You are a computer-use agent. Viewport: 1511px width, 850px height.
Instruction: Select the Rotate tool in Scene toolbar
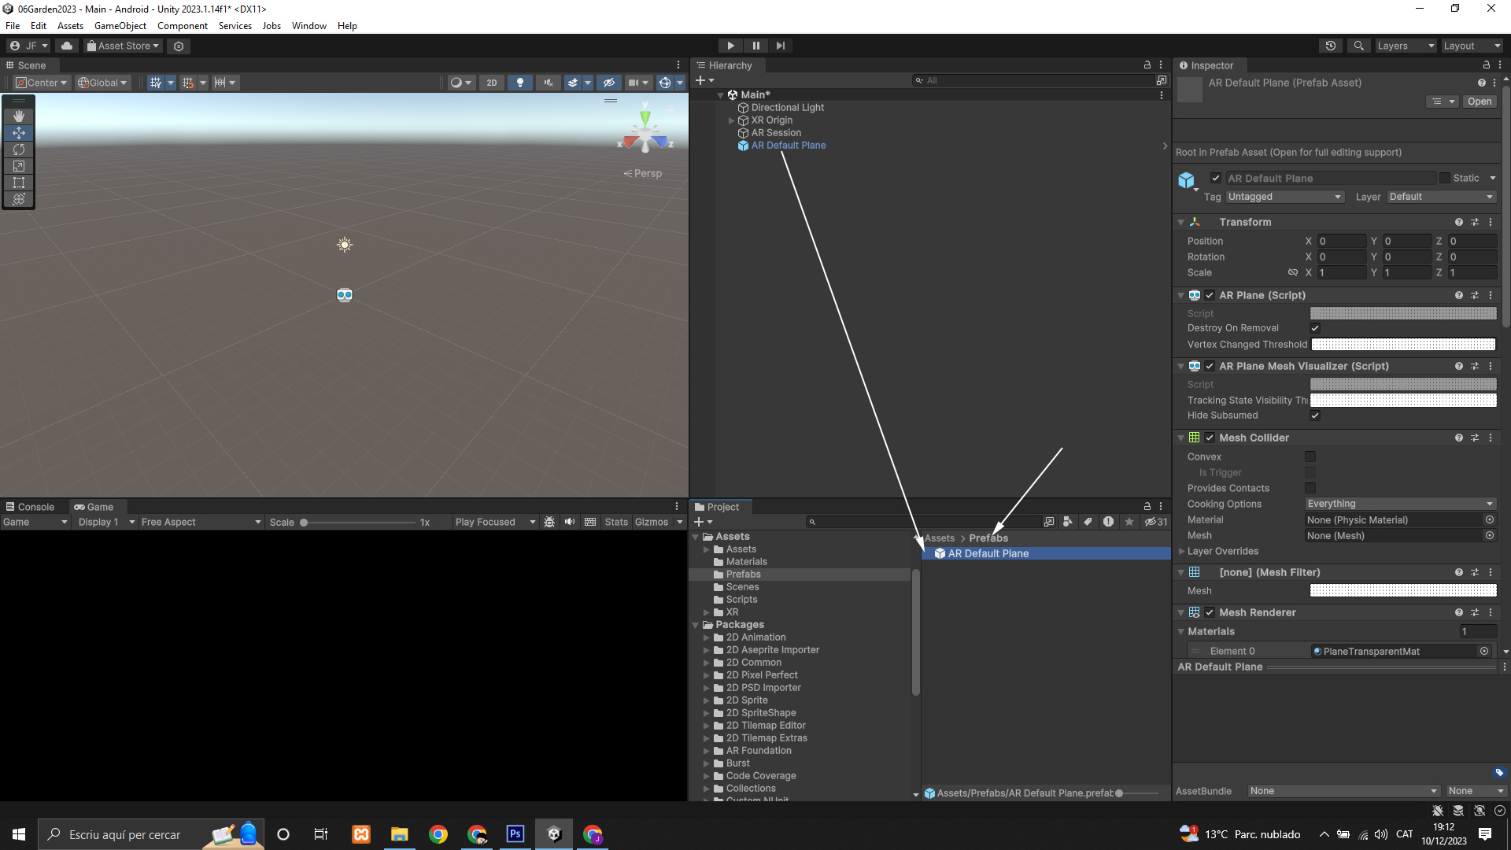(19, 150)
